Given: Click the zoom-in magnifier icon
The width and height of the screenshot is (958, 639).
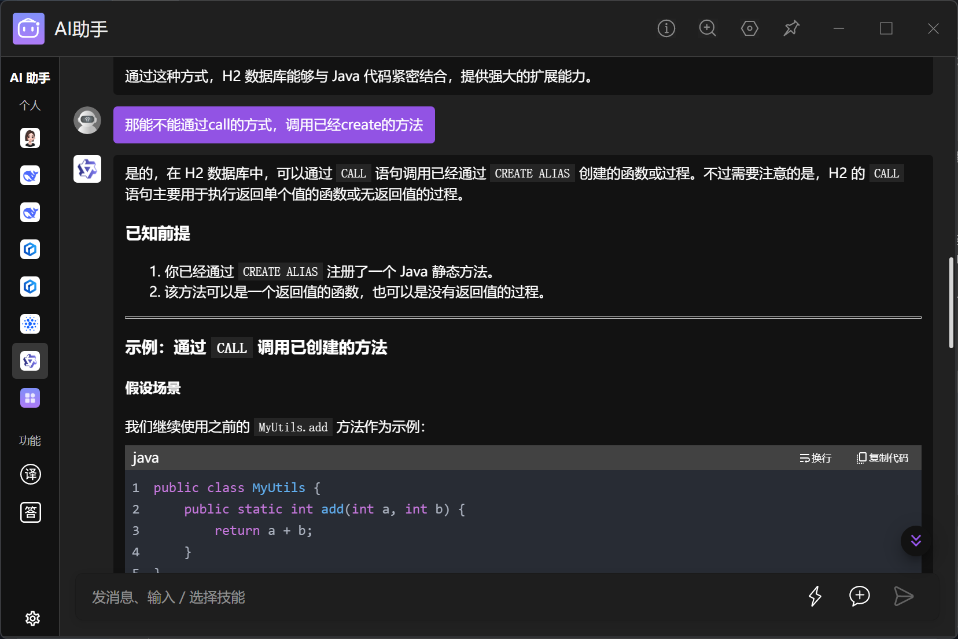Looking at the screenshot, I should click(x=708, y=28).
